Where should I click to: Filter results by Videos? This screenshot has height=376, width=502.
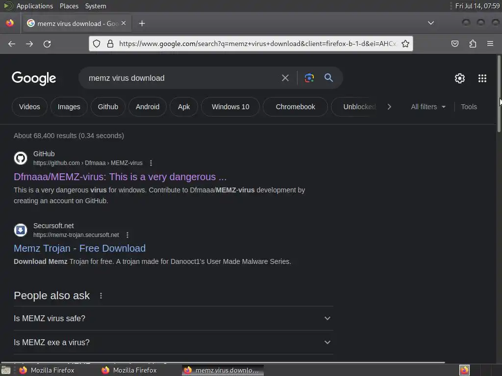29,107
